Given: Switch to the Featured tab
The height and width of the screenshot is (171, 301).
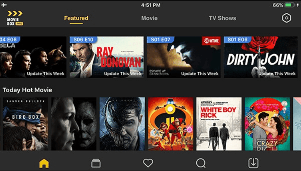Looking at the screenshot, I should tap(76, 18).
